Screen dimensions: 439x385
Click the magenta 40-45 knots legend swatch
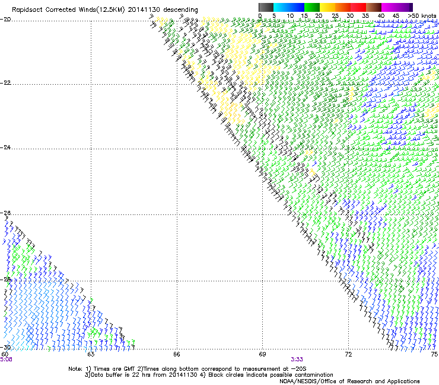pyautogui.click(x=389, y=7)
